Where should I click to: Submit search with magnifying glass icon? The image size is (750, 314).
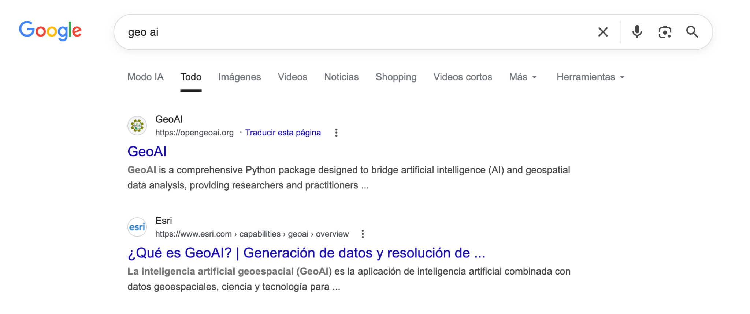click(x=692, y=32)
